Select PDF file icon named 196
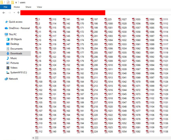Screen dimensions: 171x140 coord(78,131)
